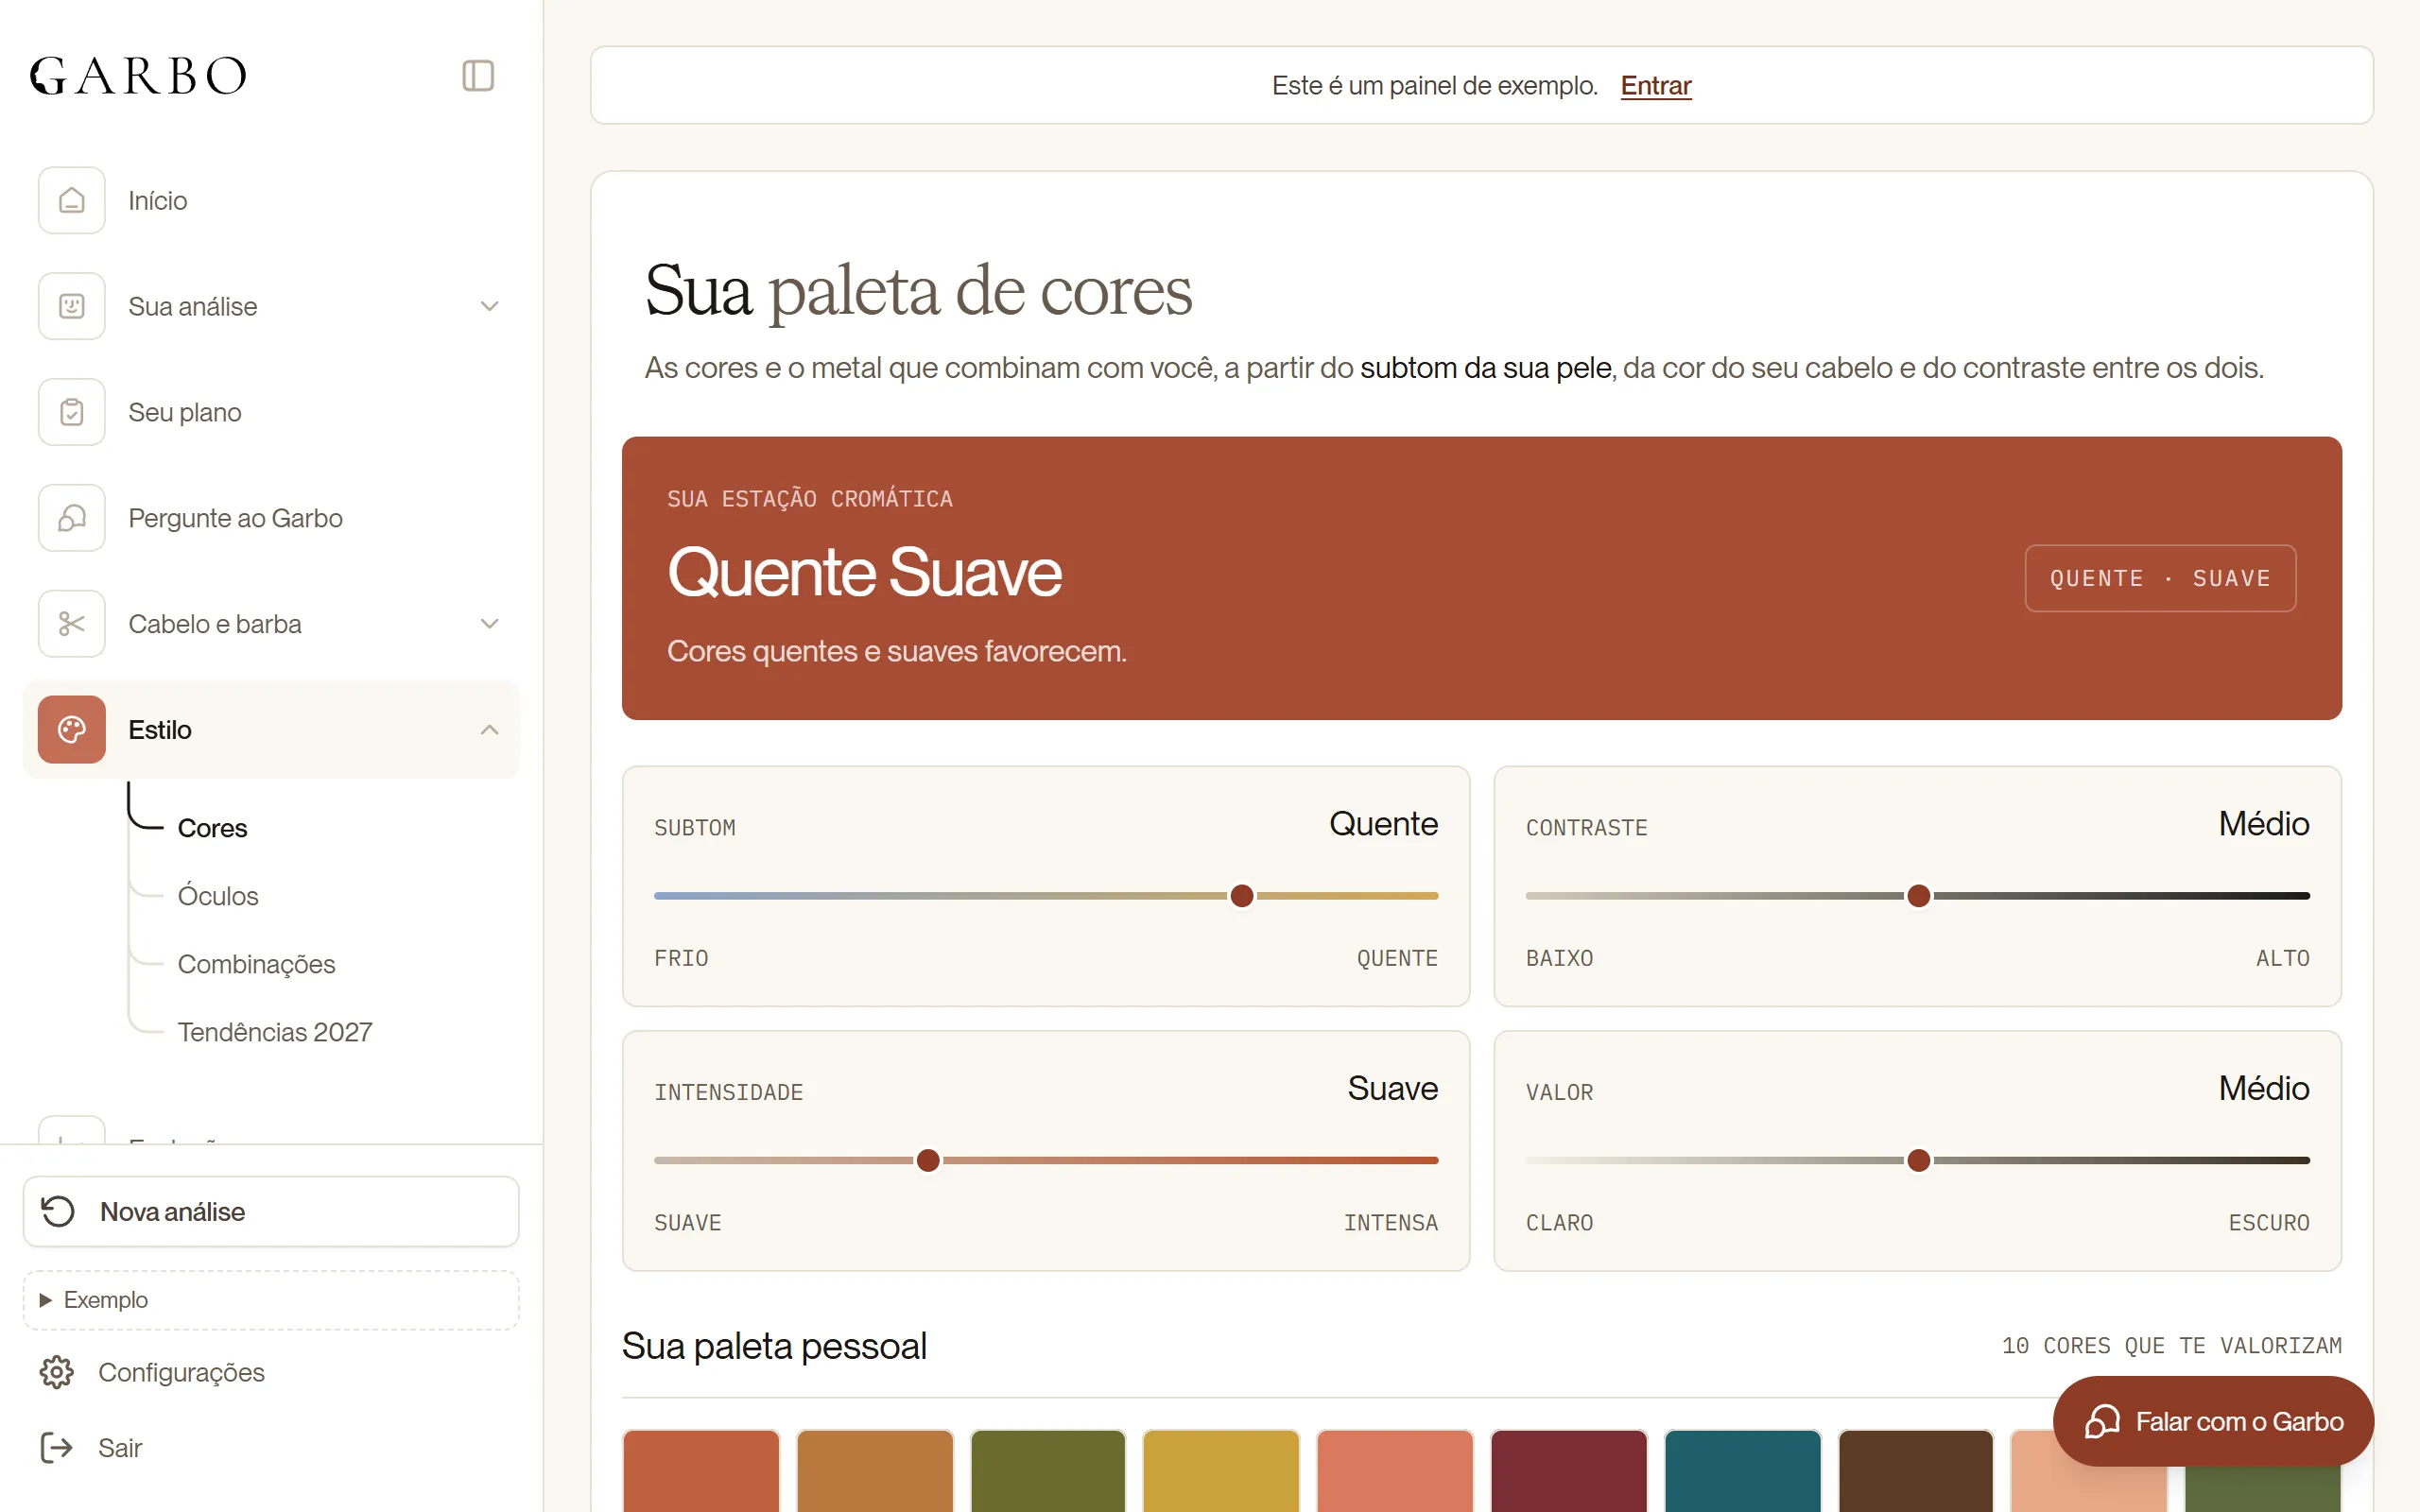The height and width of the screenshot is (1512, 2420).
Task: Collapse the Estilo section chevron
Action: [x=490, y=730]
